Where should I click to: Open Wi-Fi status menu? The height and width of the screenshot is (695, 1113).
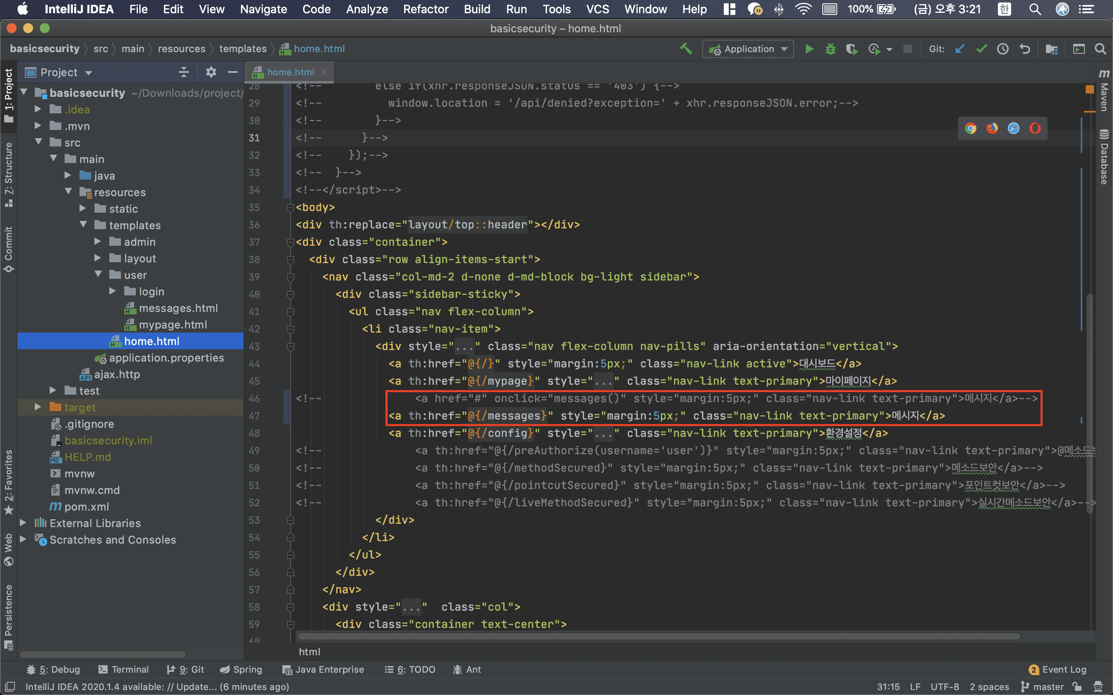point(803,9)
